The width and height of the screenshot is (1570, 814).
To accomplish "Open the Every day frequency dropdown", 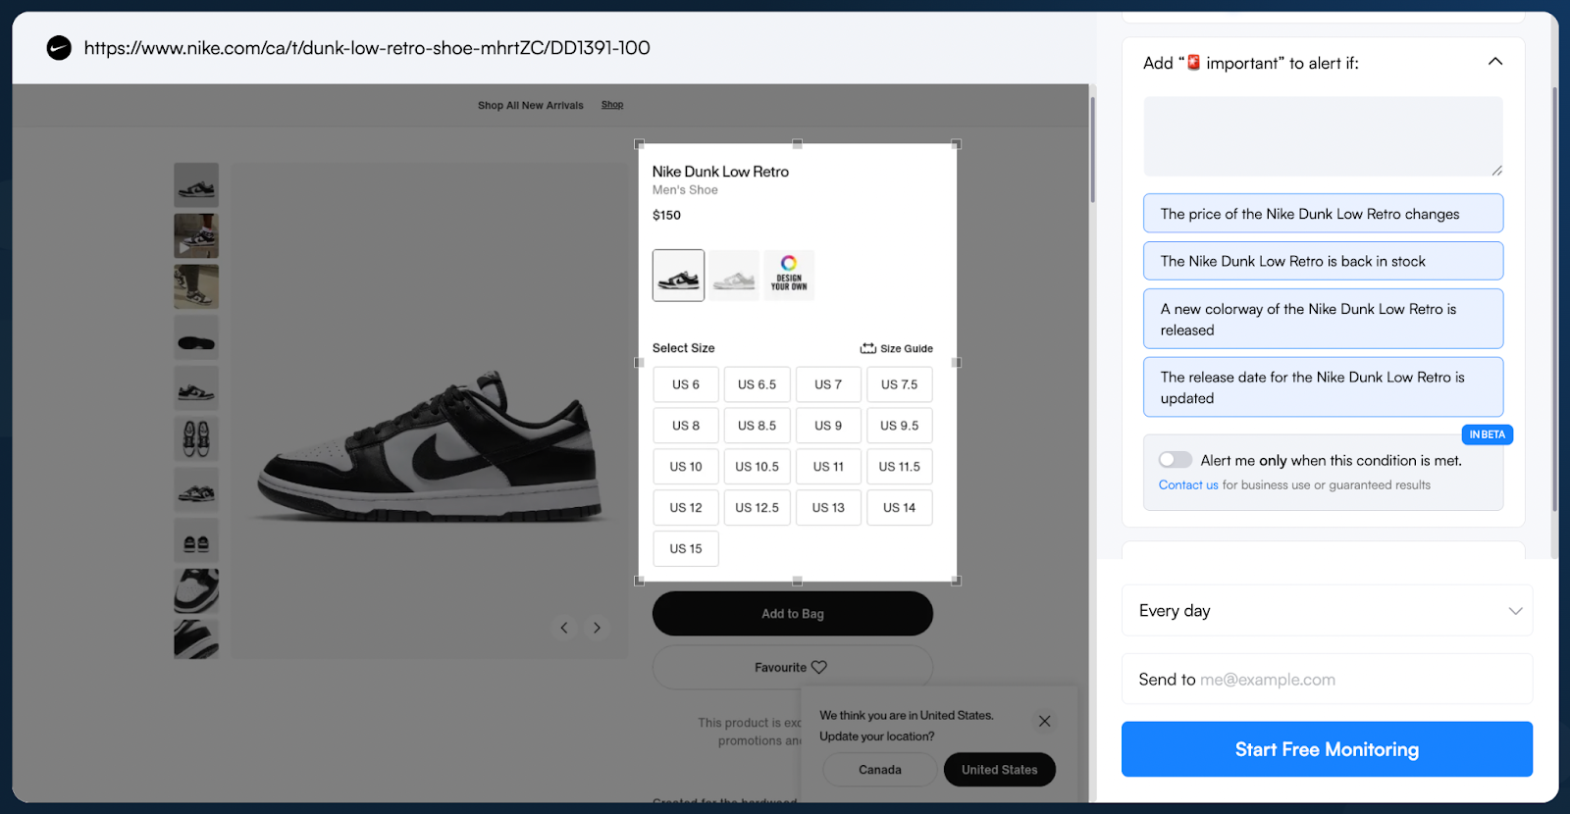I will click(1327, 611).
